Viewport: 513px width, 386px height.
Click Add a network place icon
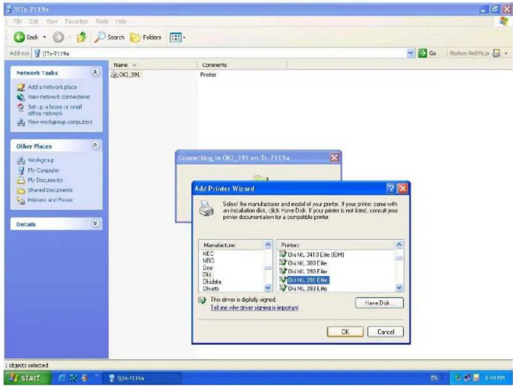click(x=21, y=87)
